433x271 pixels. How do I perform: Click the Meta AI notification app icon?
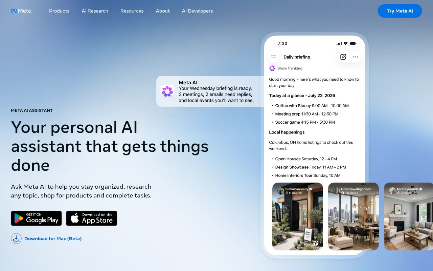(167, 91)
